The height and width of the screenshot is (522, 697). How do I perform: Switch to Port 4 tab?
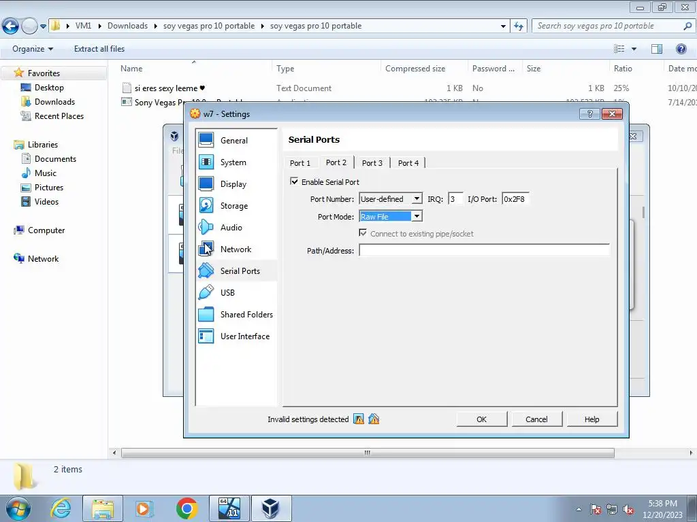(408, 163)
